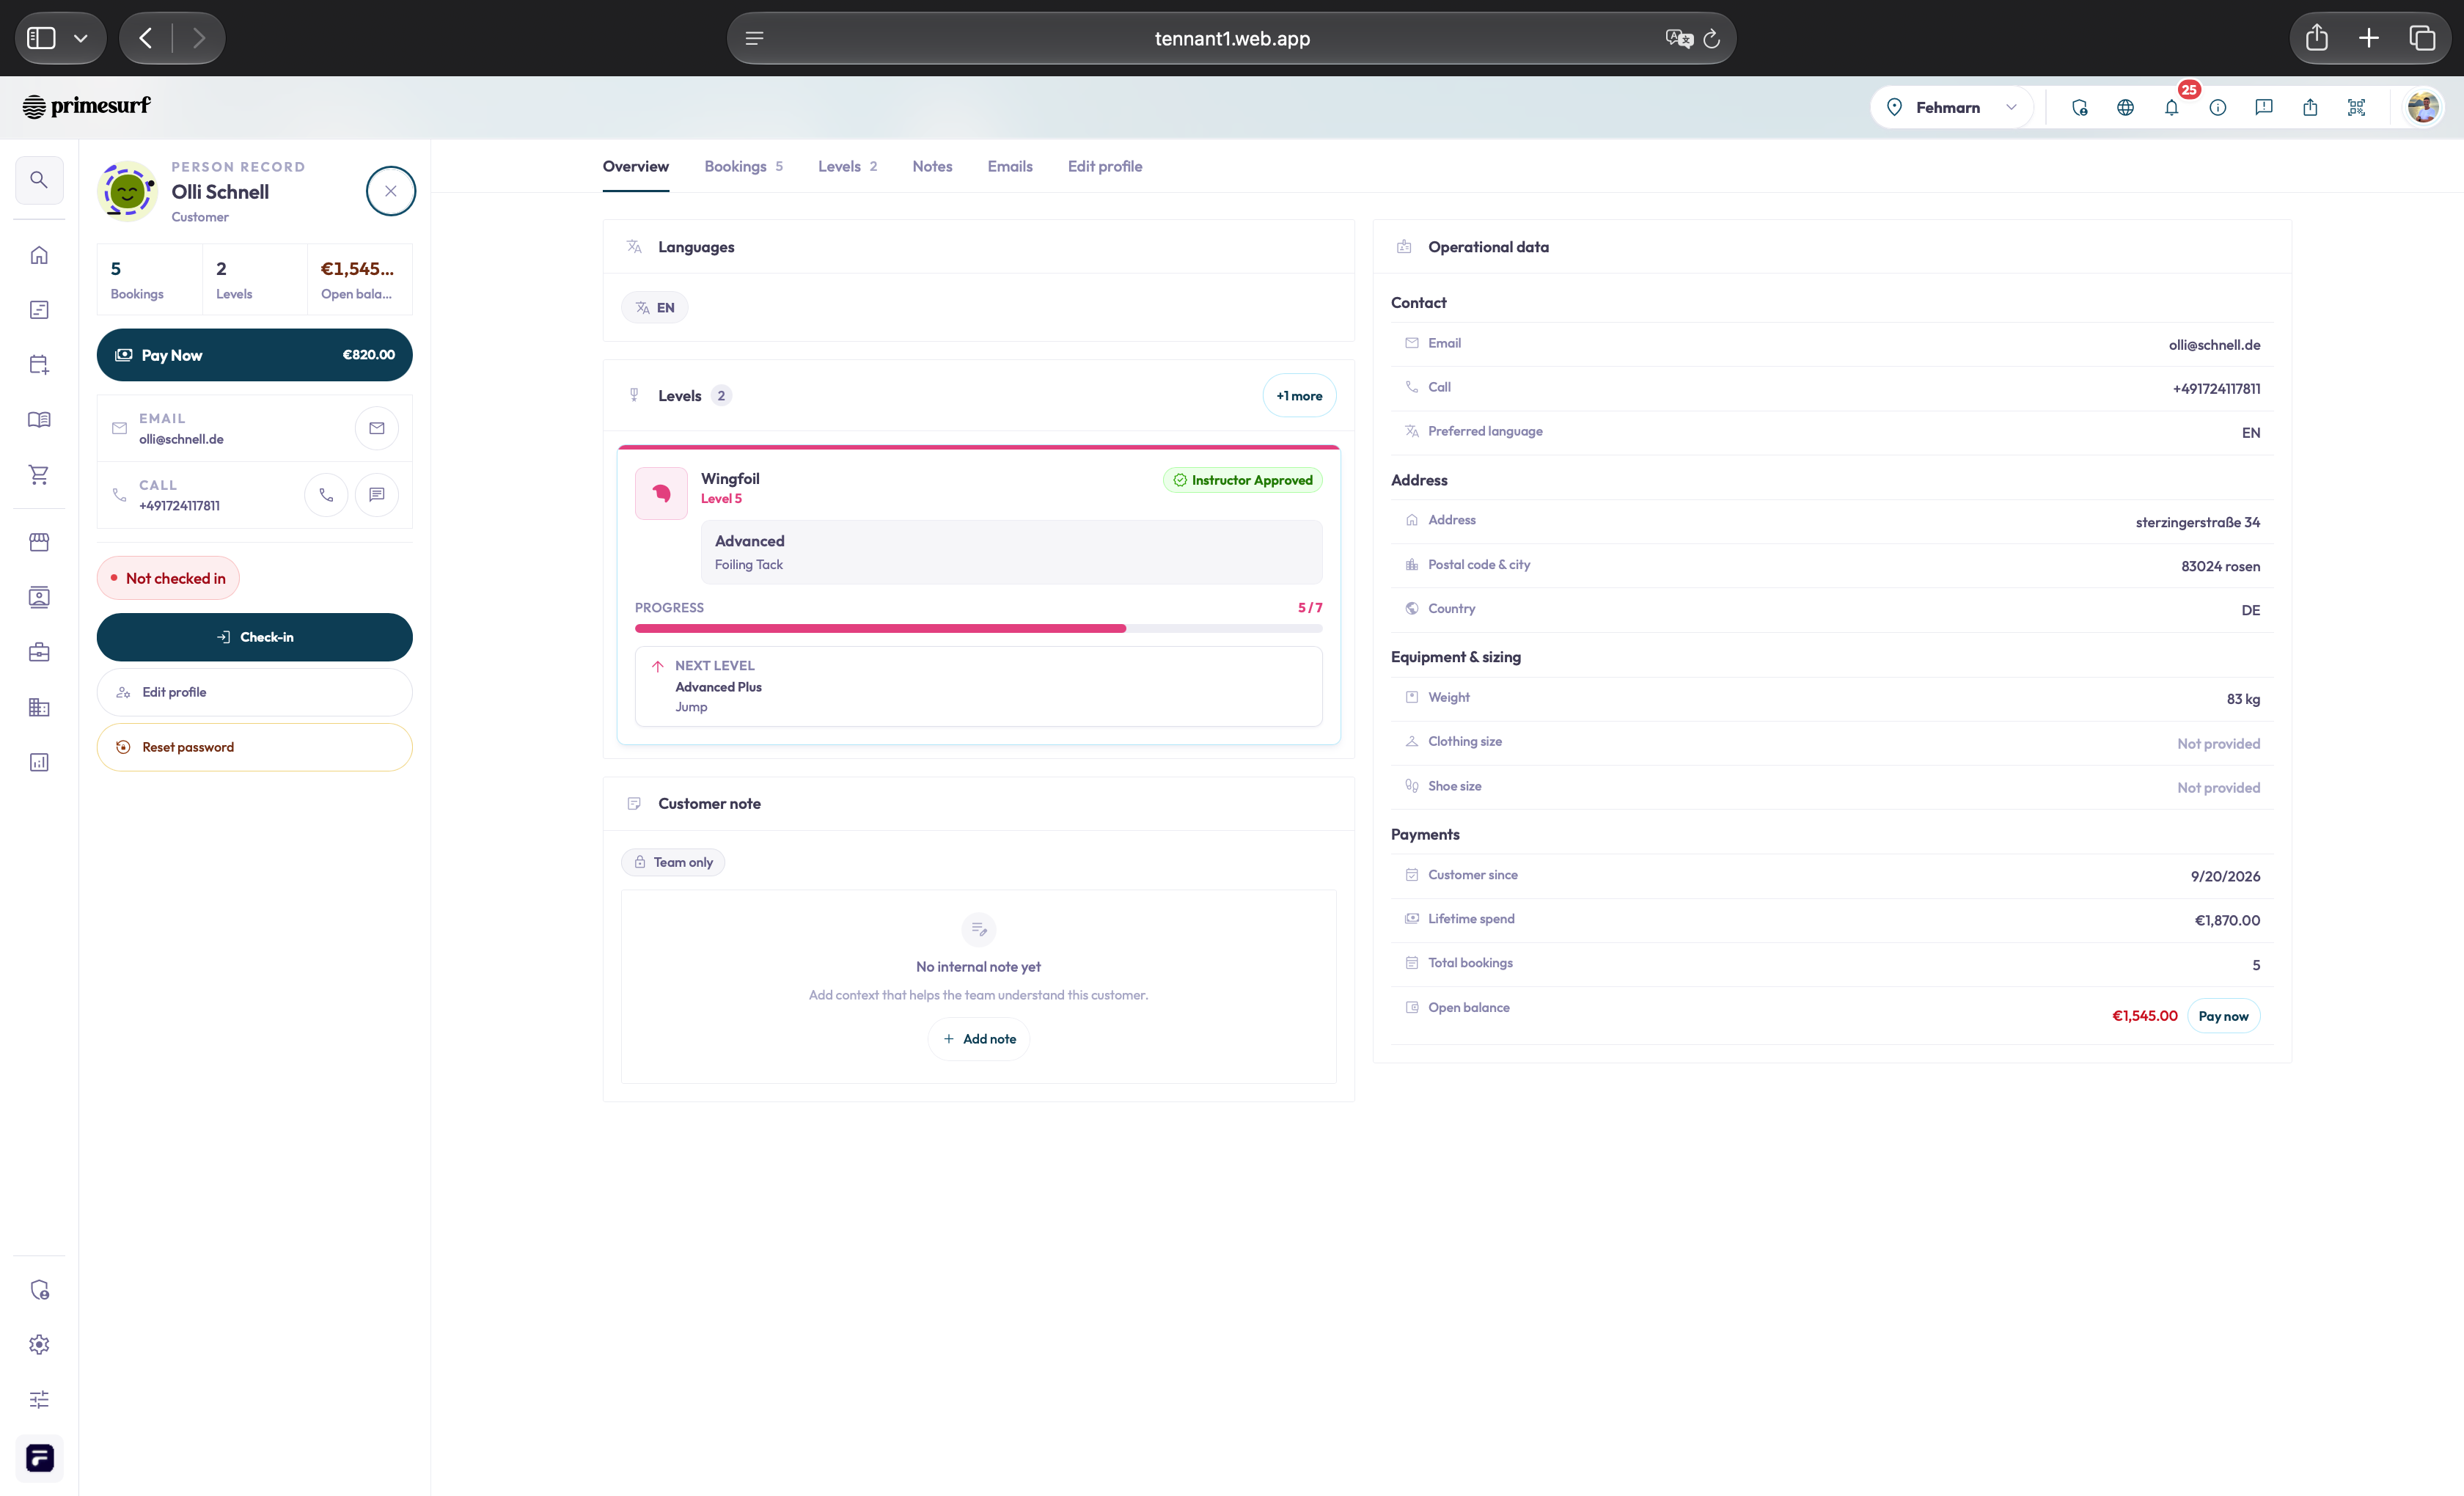The height and width of the screenshot is (1496, 2464).
Task: Click the primesurf logo
Action: (86, 106)
